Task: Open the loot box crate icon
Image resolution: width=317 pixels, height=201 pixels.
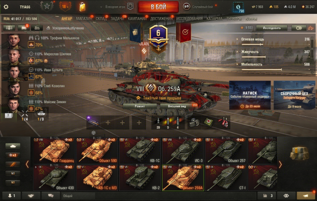Action: pos(299,153)
